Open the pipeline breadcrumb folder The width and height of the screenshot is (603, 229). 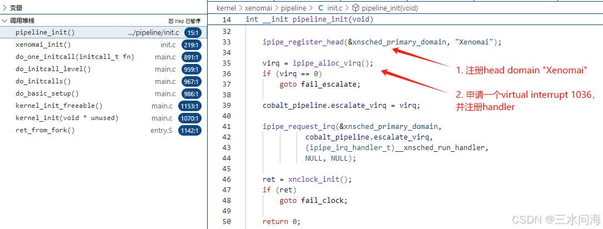point(293,8)
